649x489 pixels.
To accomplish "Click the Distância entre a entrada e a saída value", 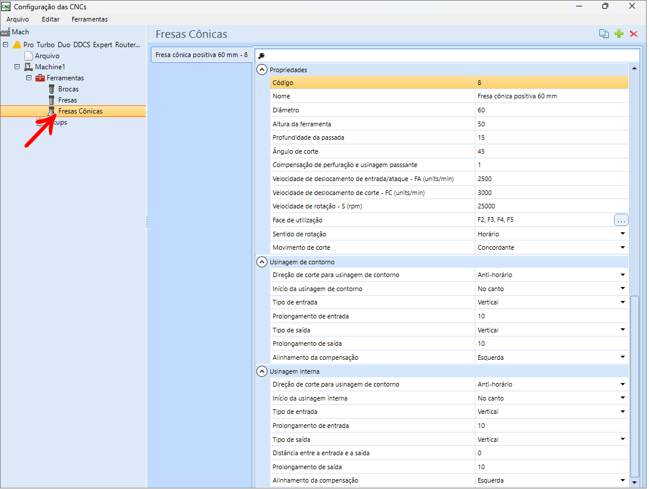I will [x=552, y=453].
